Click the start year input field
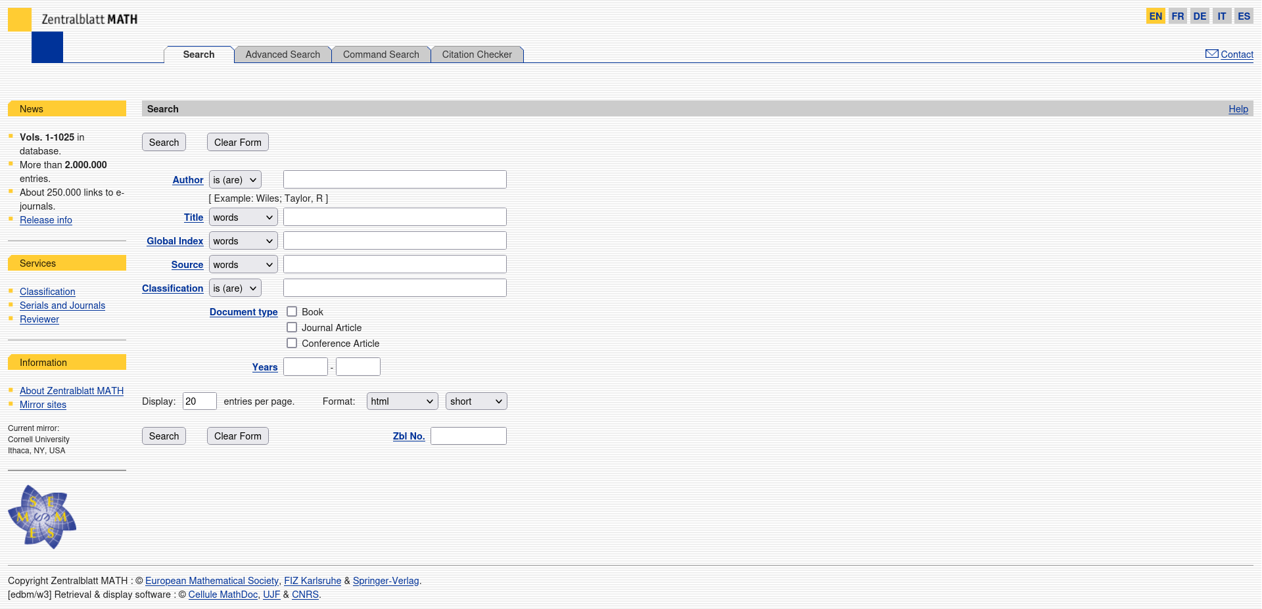 (306, 367)
